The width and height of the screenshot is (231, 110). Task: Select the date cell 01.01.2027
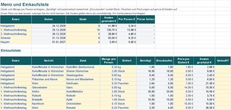tap(49, 42)
